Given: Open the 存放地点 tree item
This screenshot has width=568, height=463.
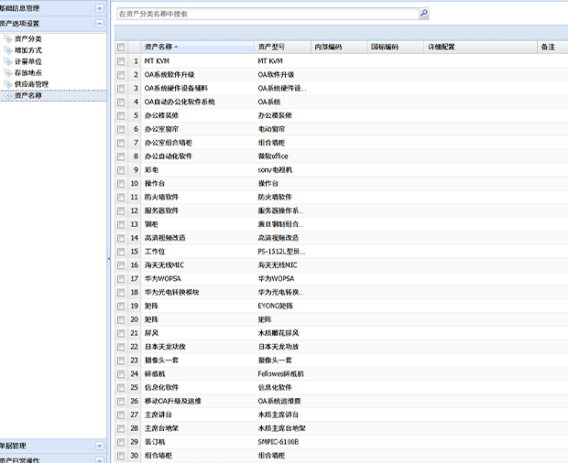Looking at the screenshot, I should 27,72.
